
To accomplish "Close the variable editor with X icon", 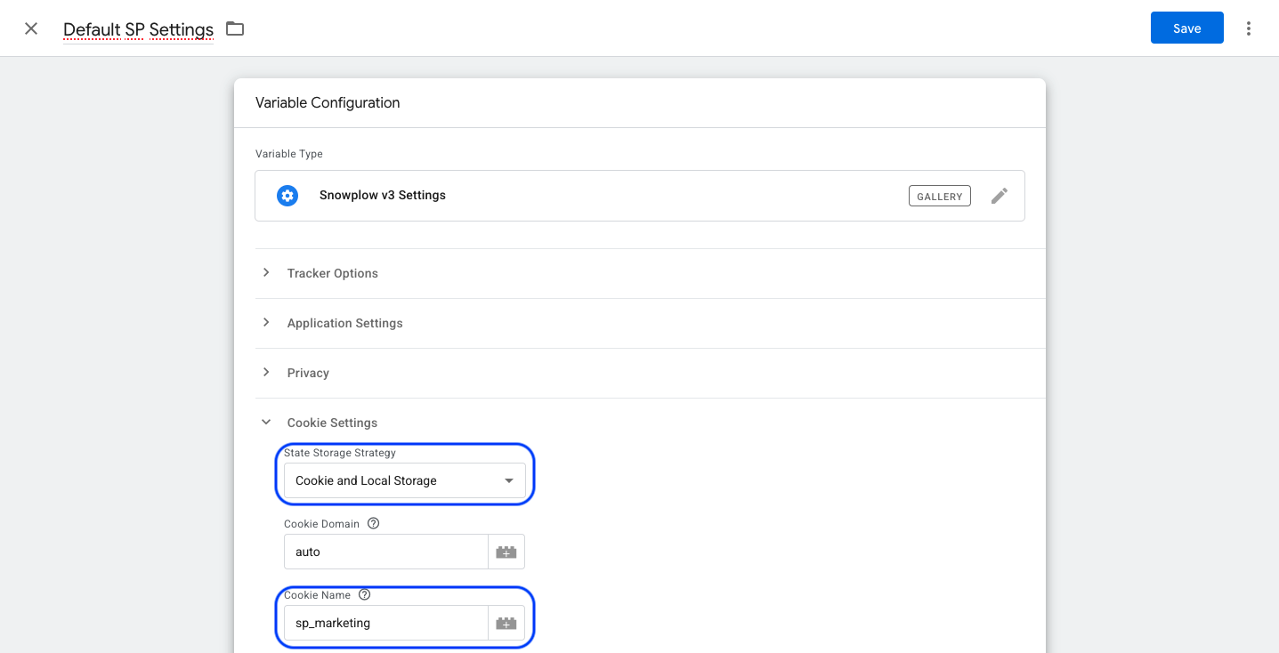I will point(31,28).
